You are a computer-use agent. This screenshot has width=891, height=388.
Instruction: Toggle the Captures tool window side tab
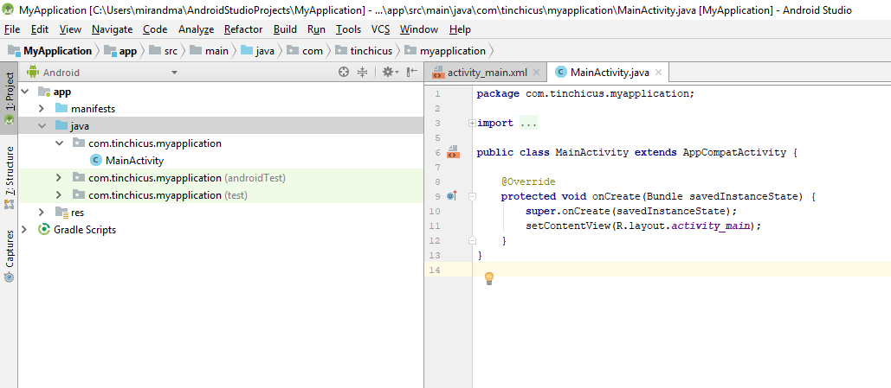(9, 249)
